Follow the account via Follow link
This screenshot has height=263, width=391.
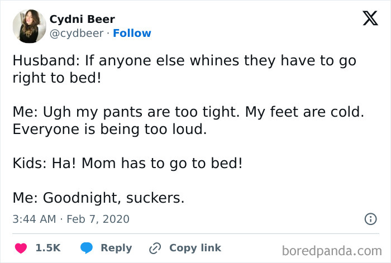tap(132, 34)
